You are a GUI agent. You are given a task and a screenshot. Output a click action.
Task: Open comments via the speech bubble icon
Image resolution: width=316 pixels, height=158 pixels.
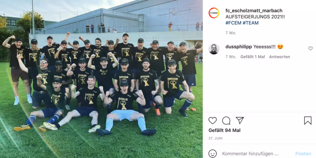coord(226,120)
